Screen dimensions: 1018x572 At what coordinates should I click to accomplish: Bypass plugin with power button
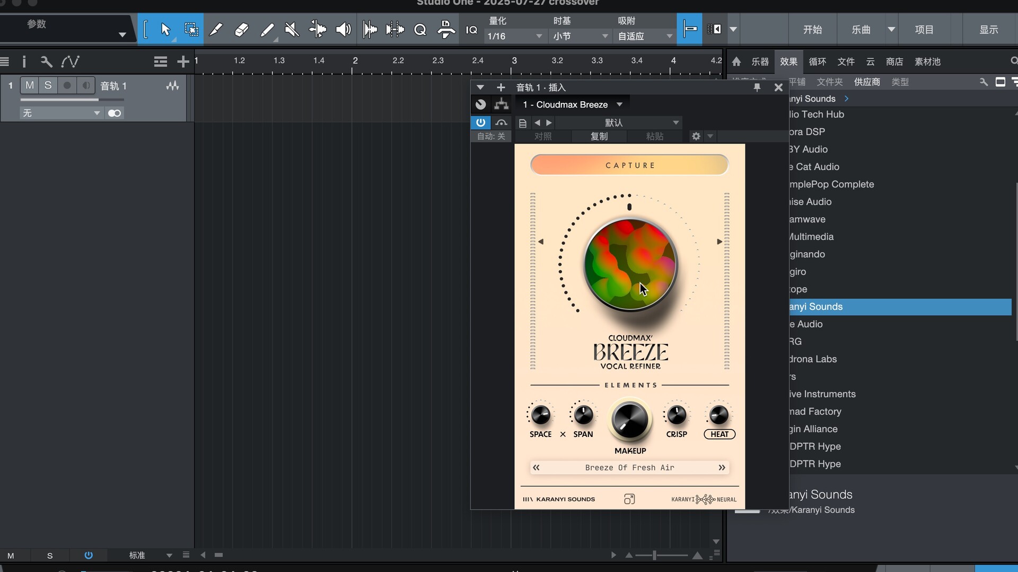tap(480, 123)
